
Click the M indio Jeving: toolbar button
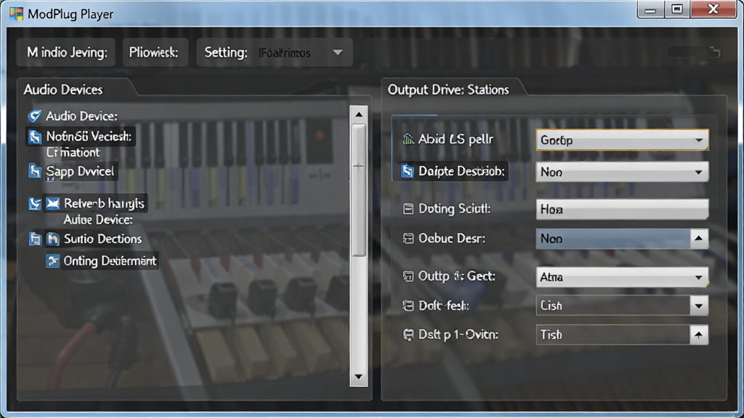point(66,52)
